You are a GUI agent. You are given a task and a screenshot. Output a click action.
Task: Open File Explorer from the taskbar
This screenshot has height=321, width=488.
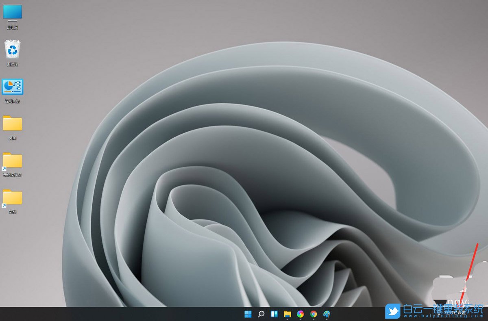click(x=287, y=314)
